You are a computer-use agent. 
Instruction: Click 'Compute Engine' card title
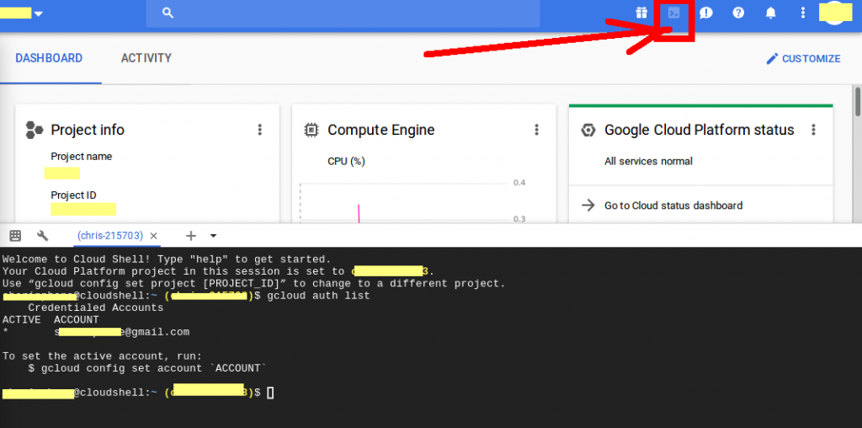(381, 130)
